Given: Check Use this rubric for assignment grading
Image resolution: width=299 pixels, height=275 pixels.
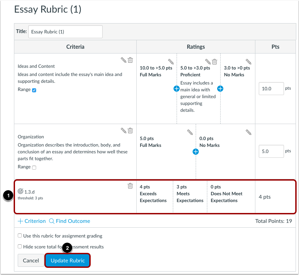Looking at the screenshot, I should [20, 235].
